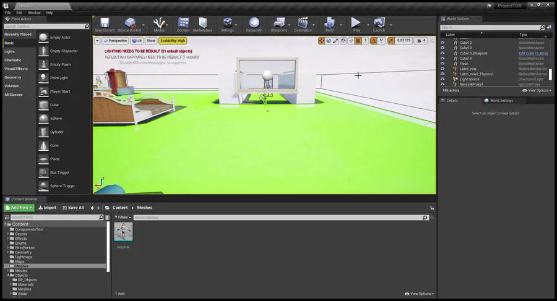Select the Point Light actor icon

(x=43, y=78)
